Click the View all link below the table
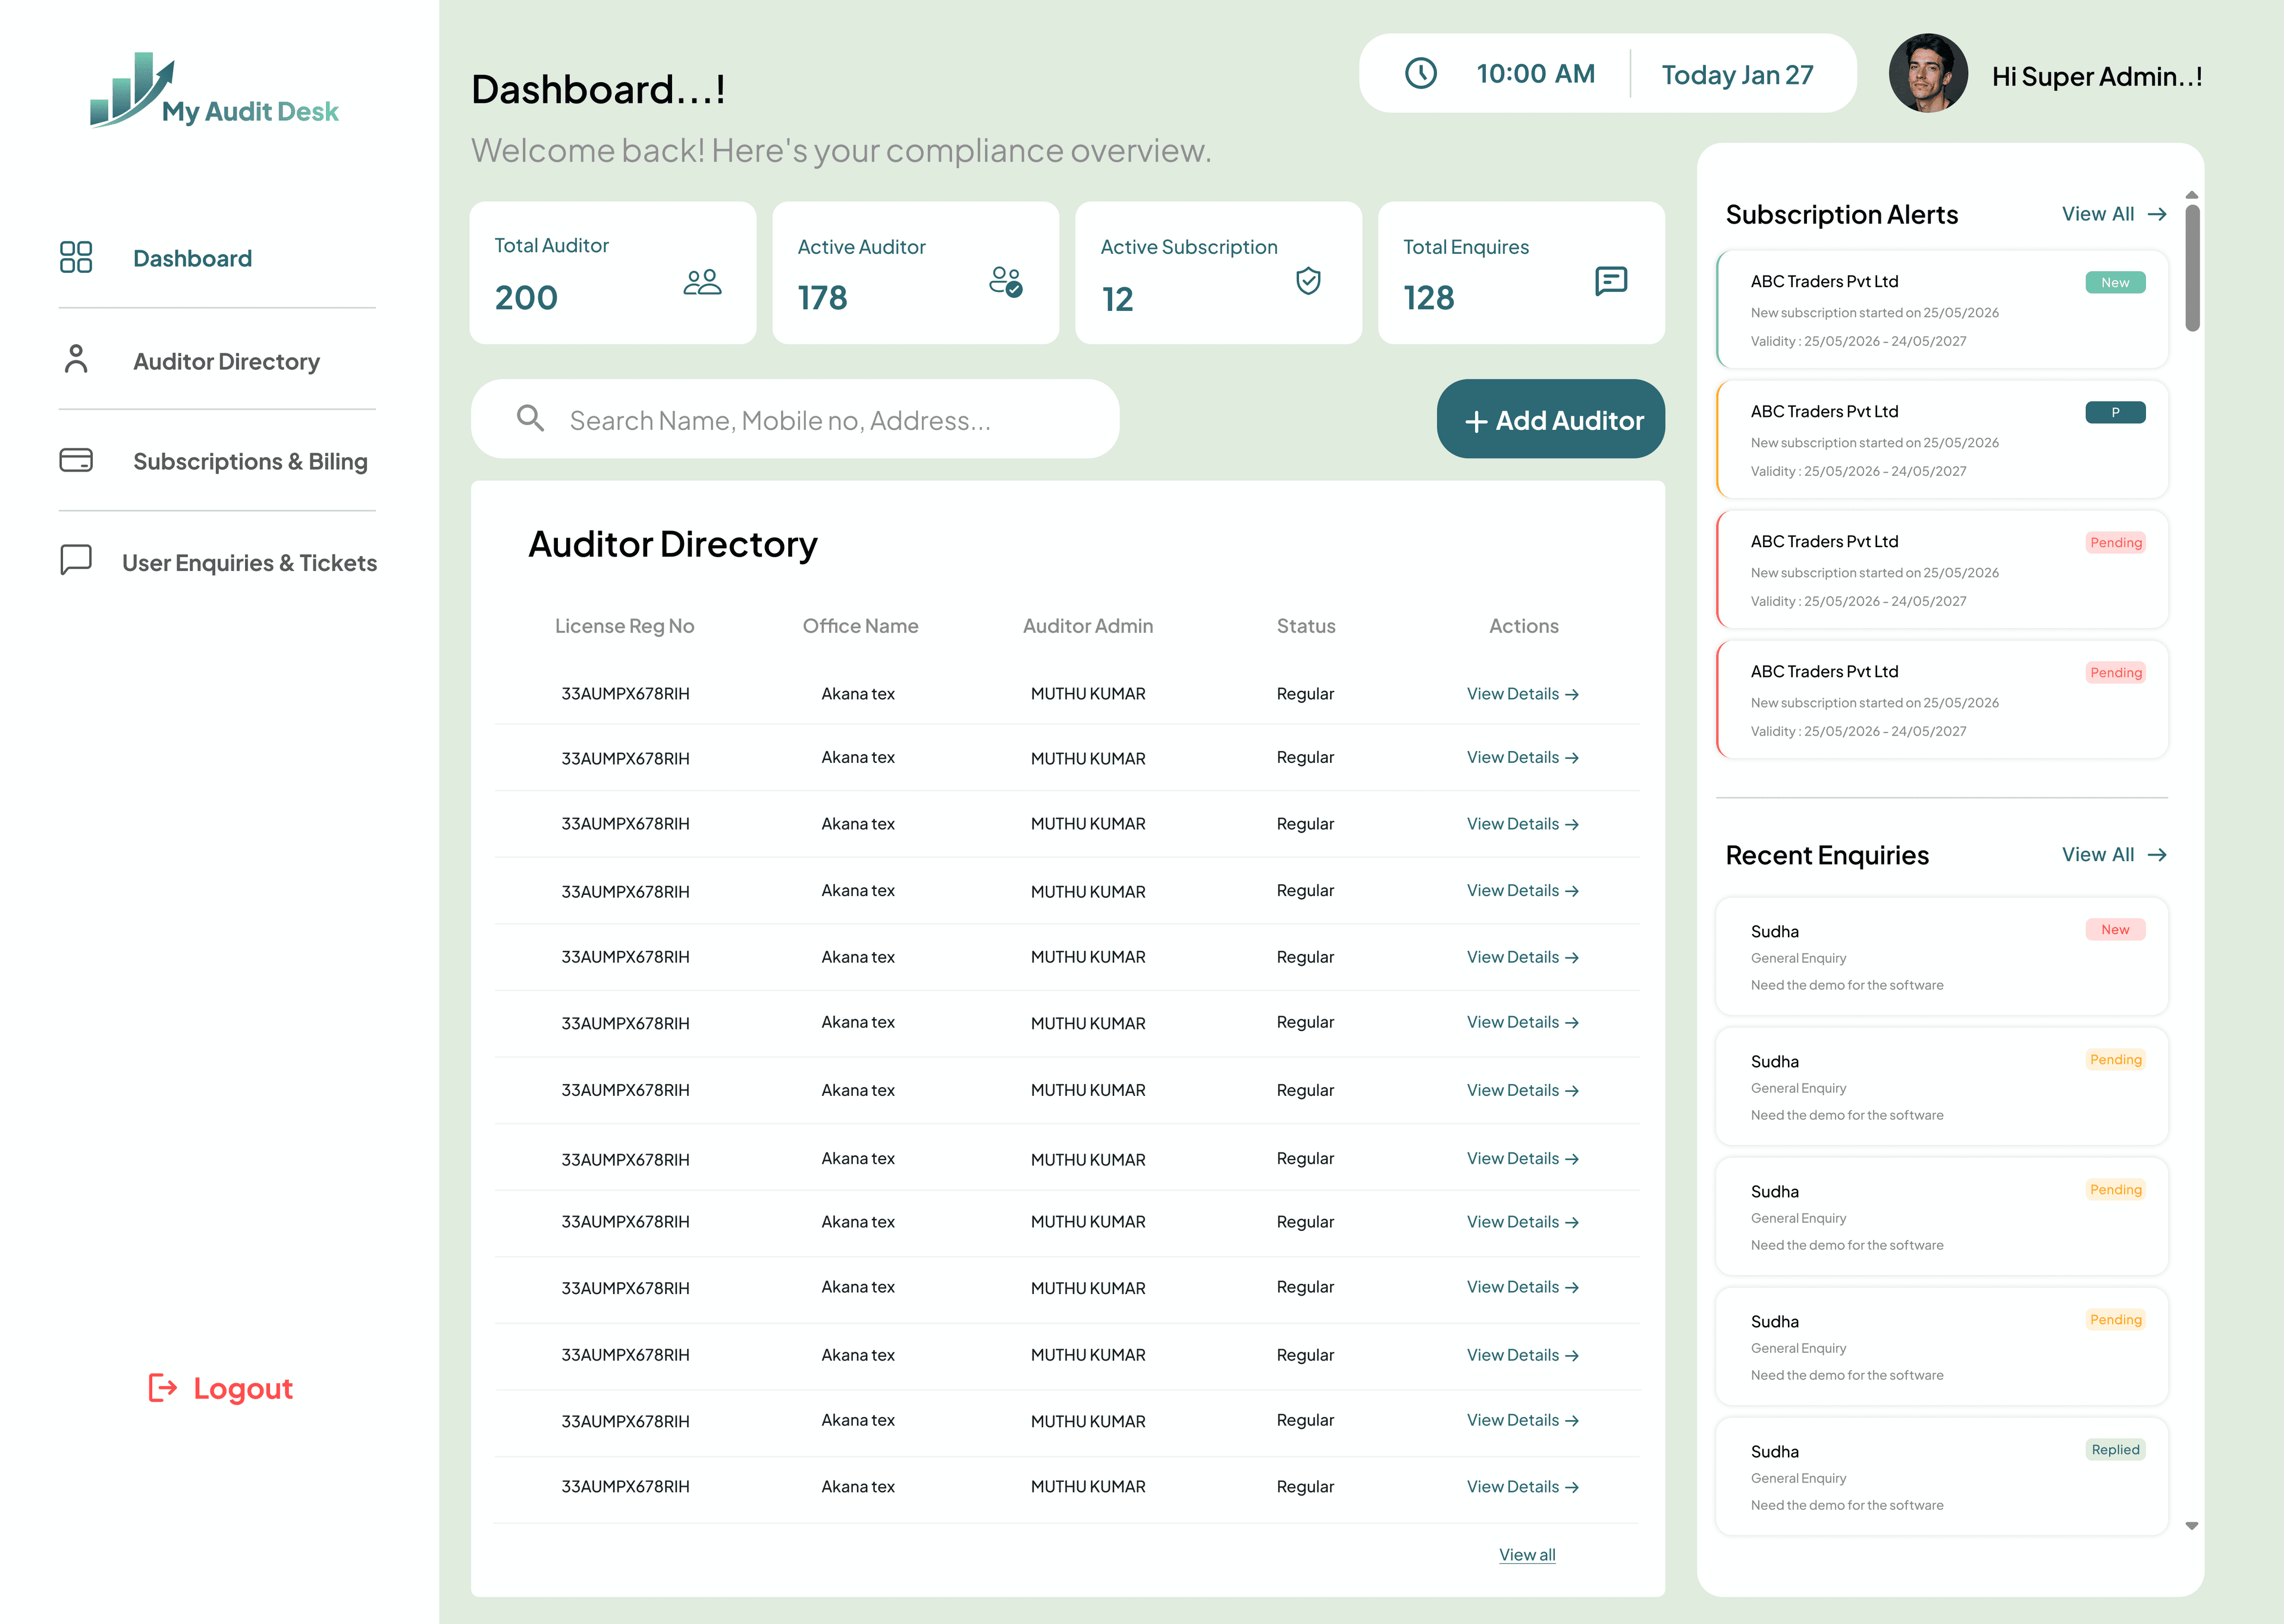Screen dimensions: 2284x1624 click(x=1527, y=1555)
